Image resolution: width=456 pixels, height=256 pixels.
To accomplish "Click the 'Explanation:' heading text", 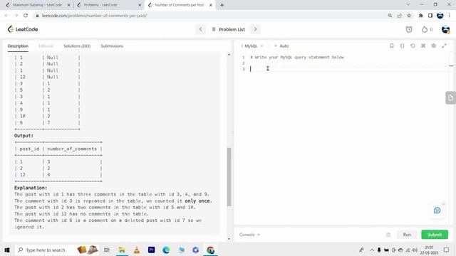I will coord(31,188).
